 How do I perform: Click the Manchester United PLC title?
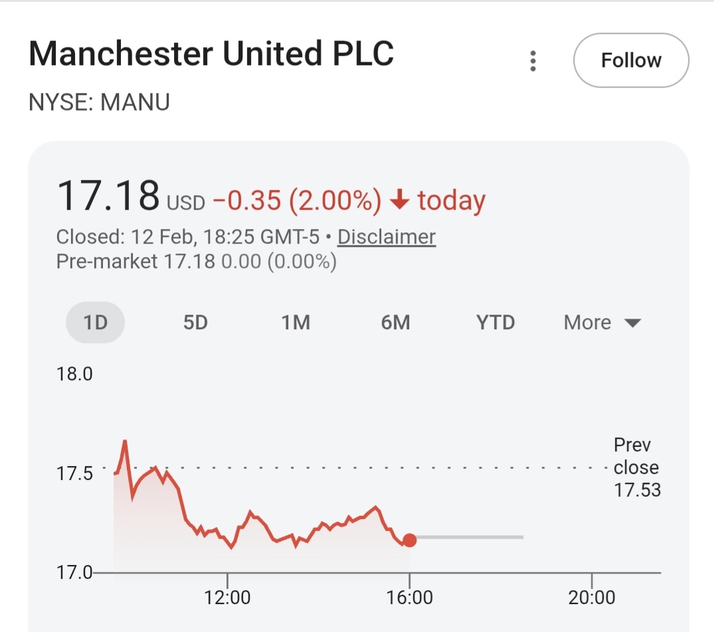(211, 54)
